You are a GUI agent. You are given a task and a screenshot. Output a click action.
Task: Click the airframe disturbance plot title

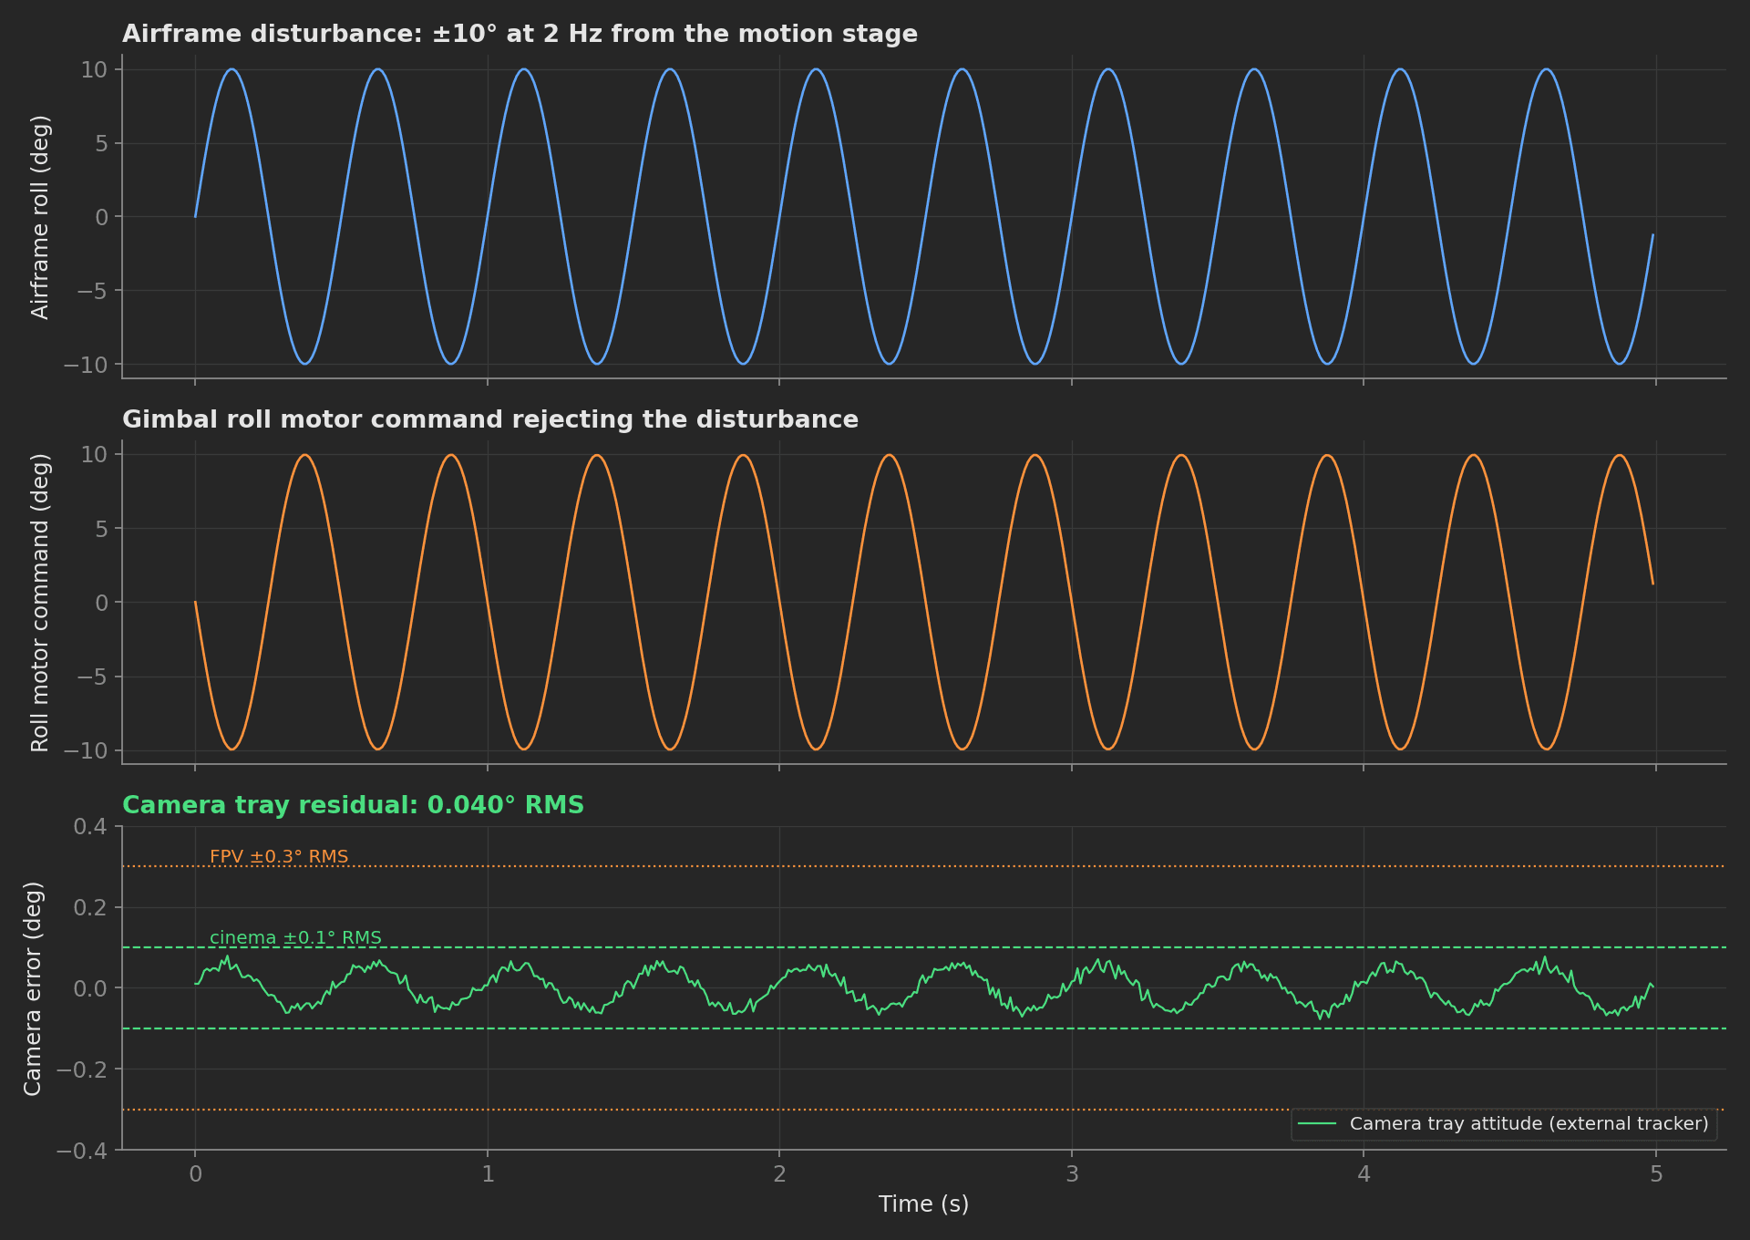(520, 34)
